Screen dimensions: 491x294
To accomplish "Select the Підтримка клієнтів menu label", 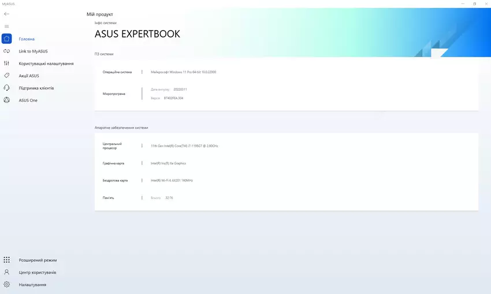I will [36, 88].
